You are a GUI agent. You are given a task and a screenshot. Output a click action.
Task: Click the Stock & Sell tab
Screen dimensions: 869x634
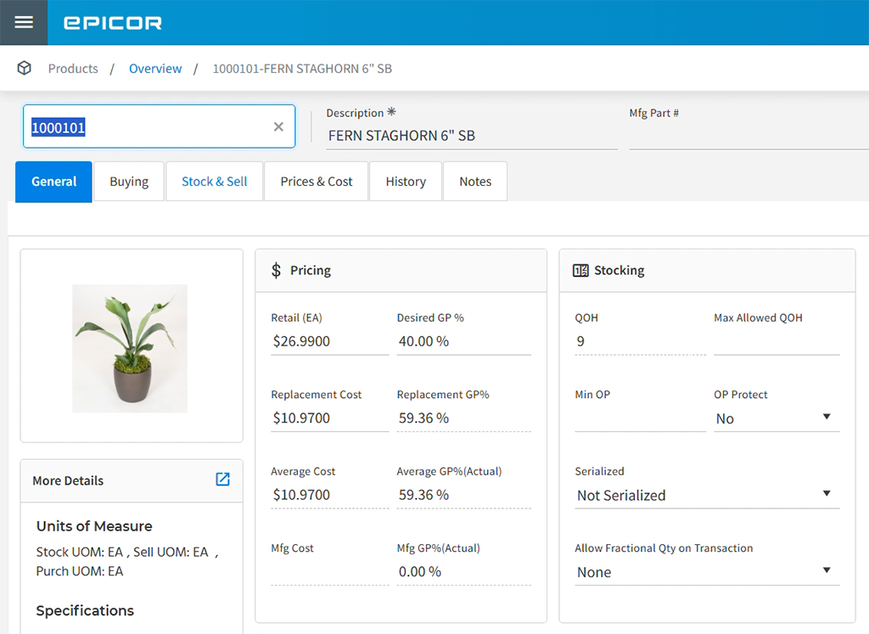coord(214,181)
